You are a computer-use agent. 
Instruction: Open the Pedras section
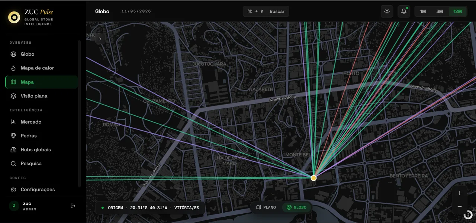click(x=42, y=136)
